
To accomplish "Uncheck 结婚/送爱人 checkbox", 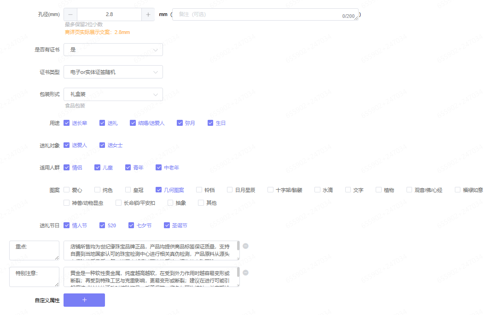I will [x=133, y=123].
